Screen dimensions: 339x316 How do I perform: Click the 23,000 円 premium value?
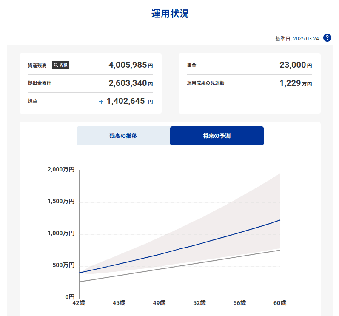[x=296, y=65]
